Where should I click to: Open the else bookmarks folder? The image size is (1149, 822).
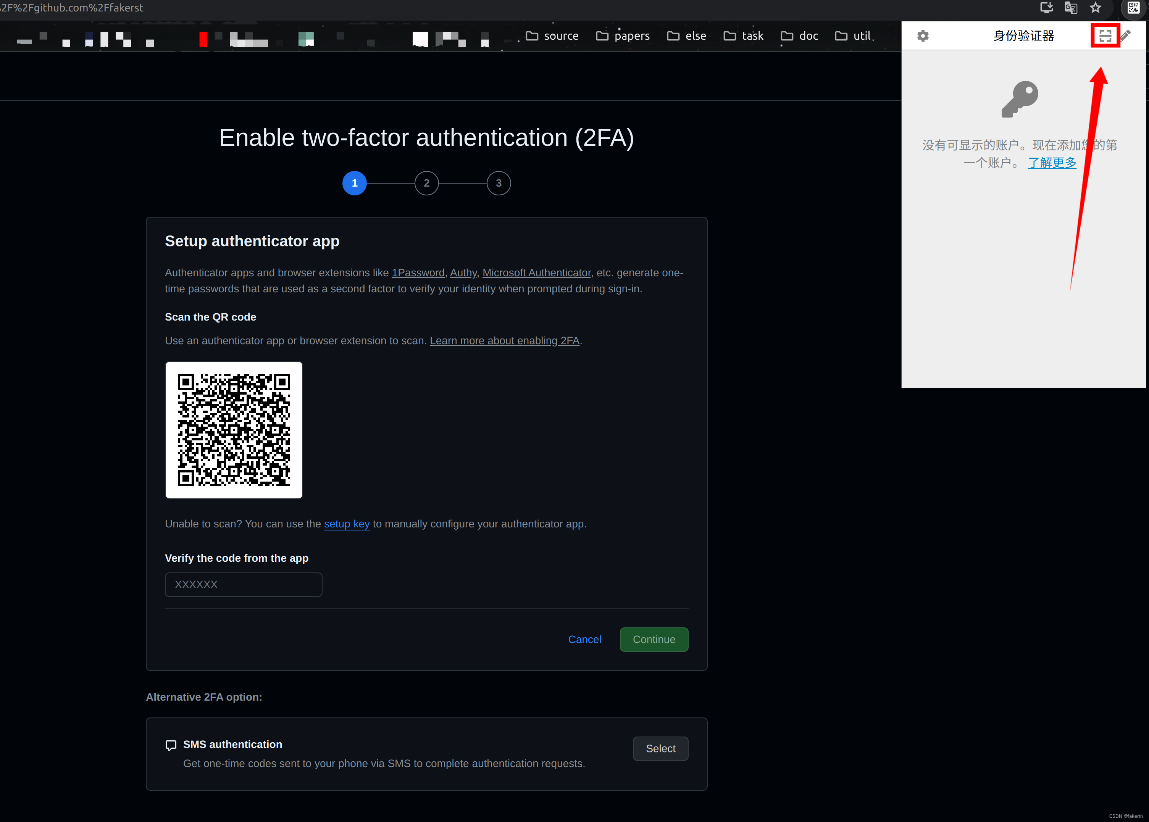[x=686, y=36]
